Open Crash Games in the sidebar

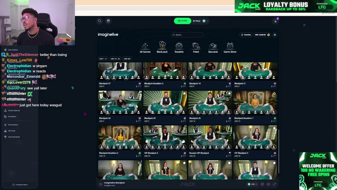[12, 110]
